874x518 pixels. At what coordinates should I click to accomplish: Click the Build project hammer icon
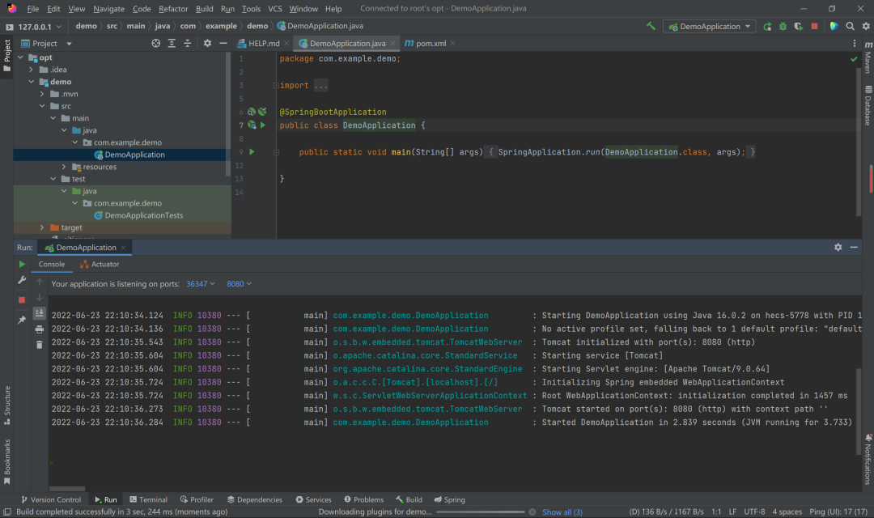pos(651,26)
